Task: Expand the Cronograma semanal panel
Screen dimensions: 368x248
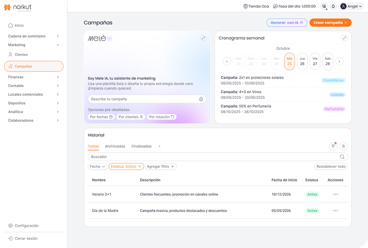Action: 344,38
